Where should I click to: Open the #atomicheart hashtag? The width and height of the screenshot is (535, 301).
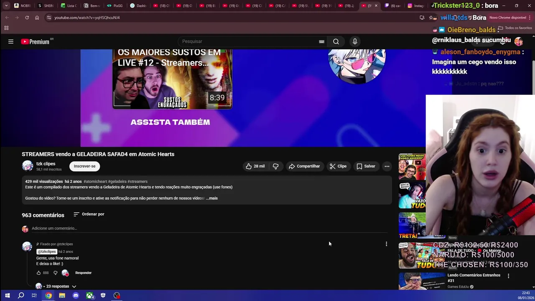(x=95, y=181)
